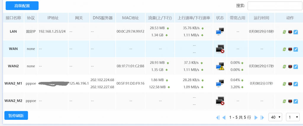This screenshot has height=126, width=303.
Task: Click the disconnected status icon for WAN
Action: pos(220,49)
